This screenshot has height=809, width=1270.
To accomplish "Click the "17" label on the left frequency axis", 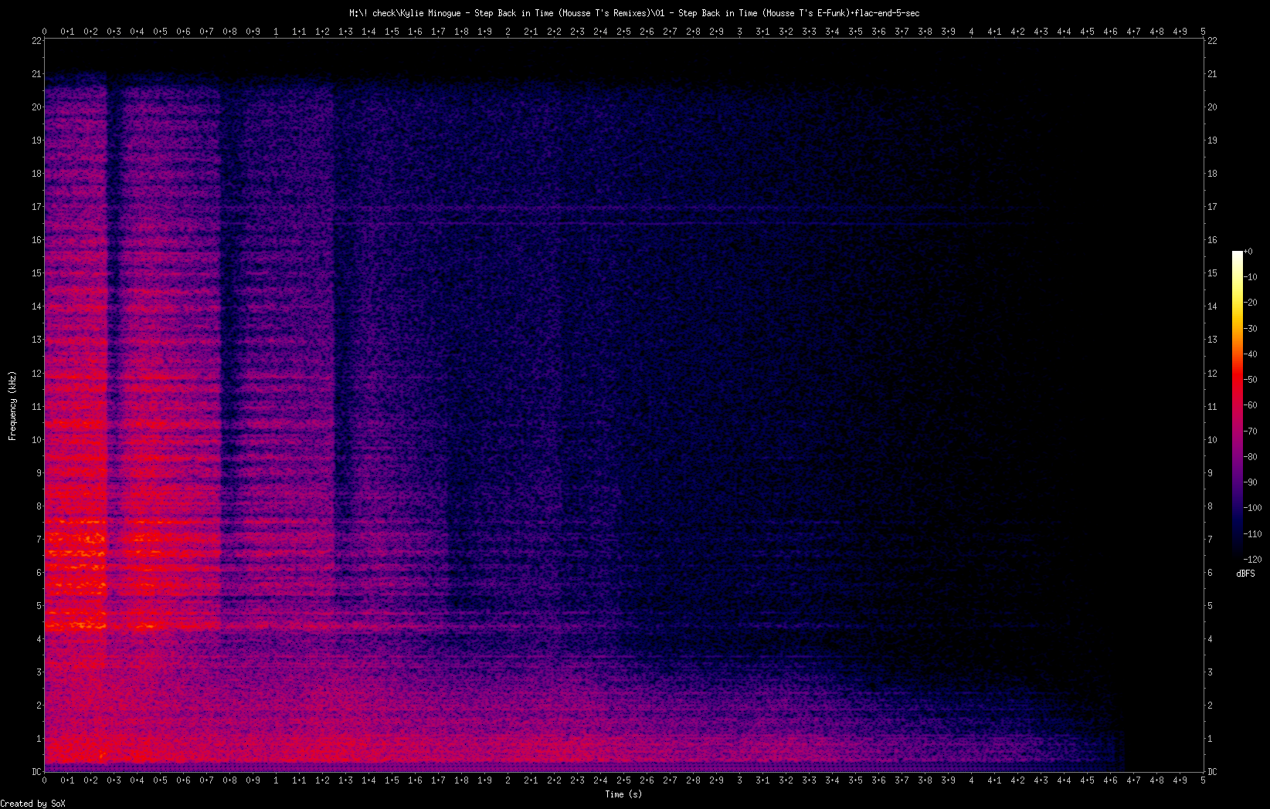I will click(36, 207).
